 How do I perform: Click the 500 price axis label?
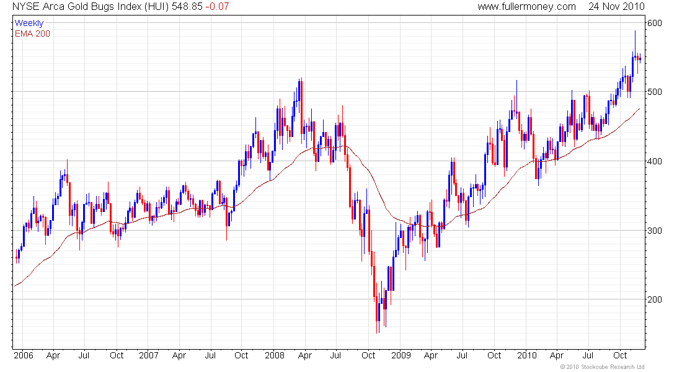[655, 92]
